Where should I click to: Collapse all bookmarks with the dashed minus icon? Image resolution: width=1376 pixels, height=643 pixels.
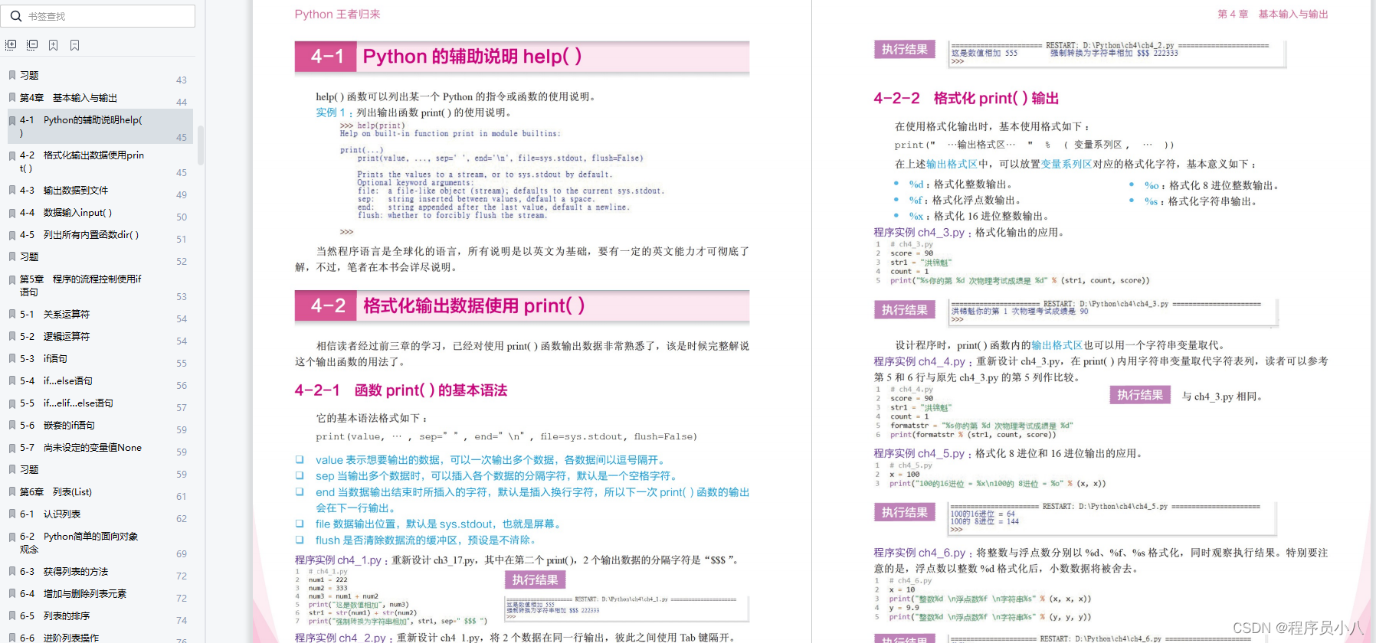pos(32,45)
